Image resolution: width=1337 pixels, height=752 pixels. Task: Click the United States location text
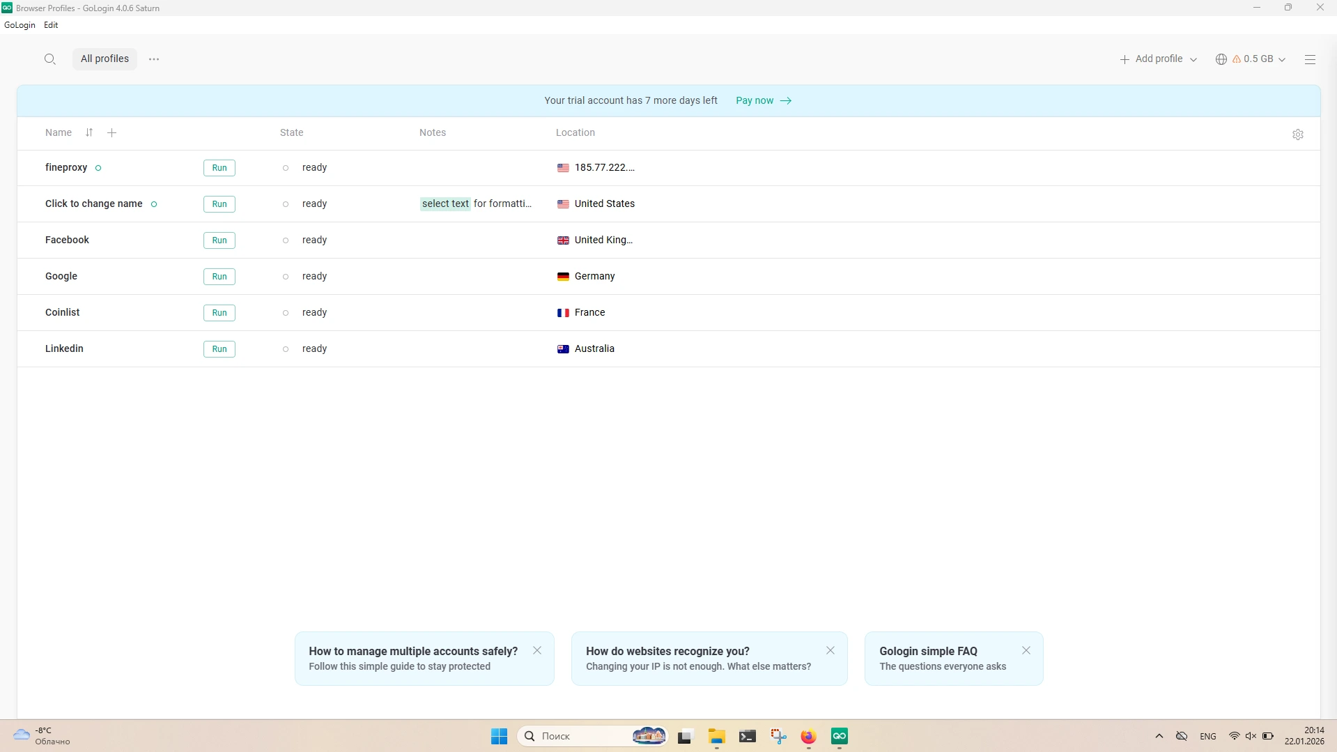[x=605, y=204]
